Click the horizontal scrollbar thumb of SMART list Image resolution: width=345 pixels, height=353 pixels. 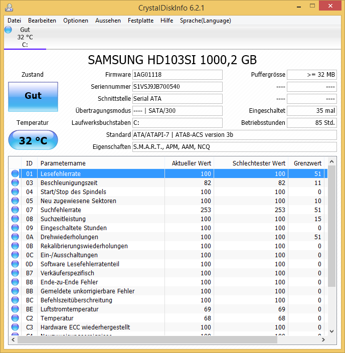click(x=147, y=340)
